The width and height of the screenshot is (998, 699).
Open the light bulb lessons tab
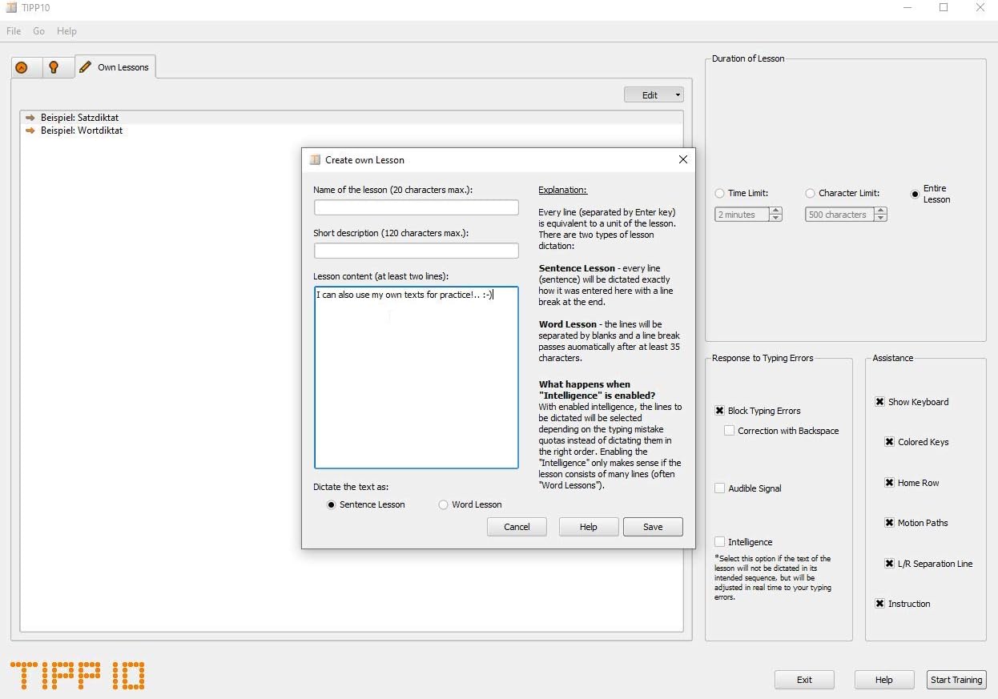pyautogui.click(x=54, y=67)
